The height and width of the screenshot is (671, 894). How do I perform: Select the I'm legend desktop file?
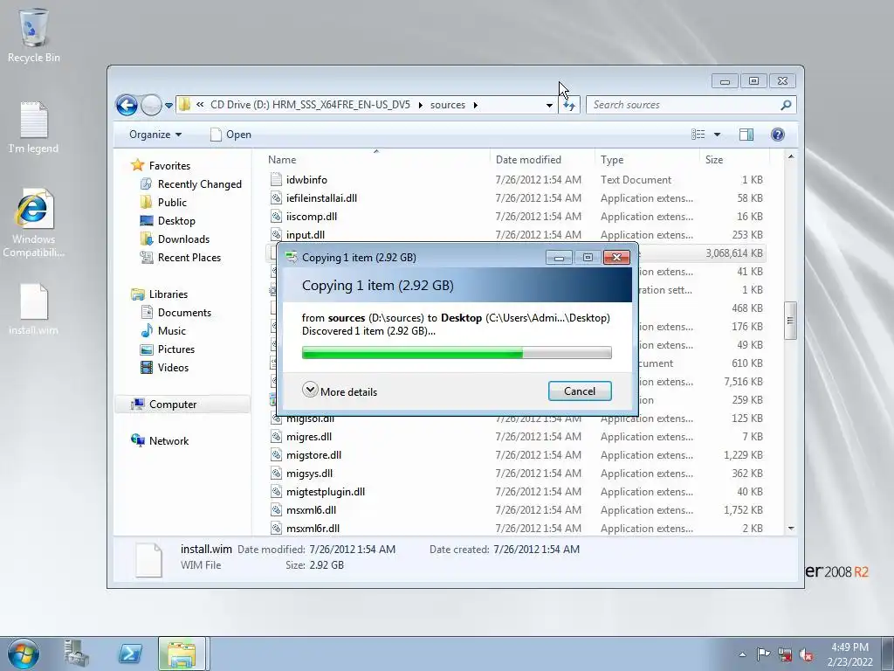[34, 128]
